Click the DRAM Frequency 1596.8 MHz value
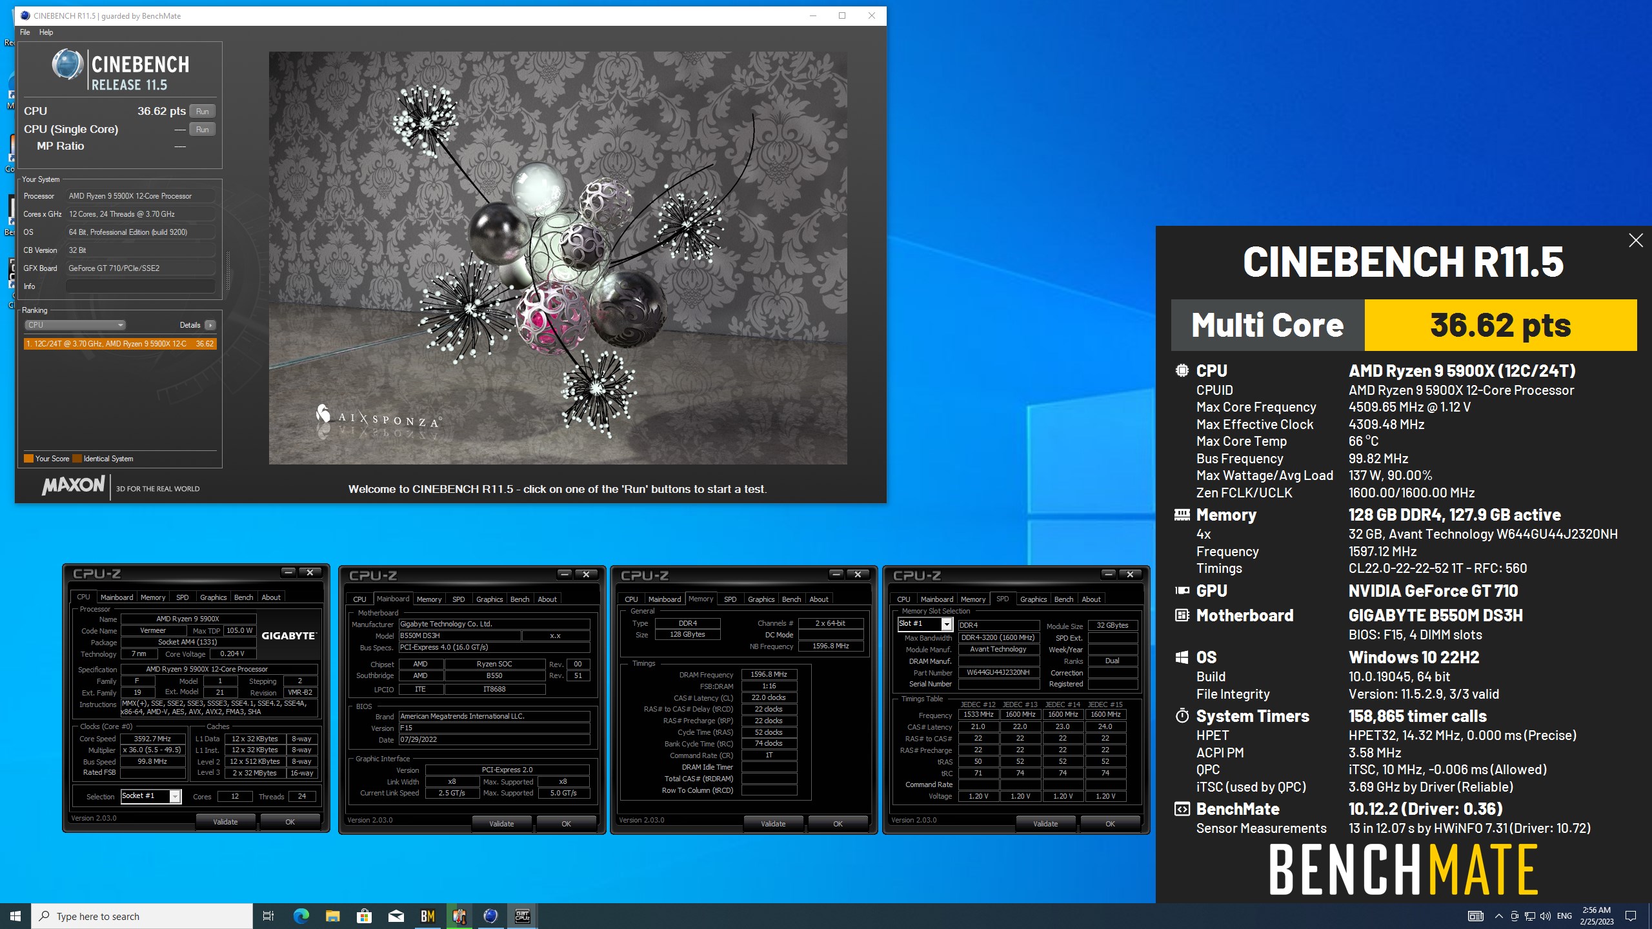Screen dimensions: 1652x929 (x=769, y=674)
